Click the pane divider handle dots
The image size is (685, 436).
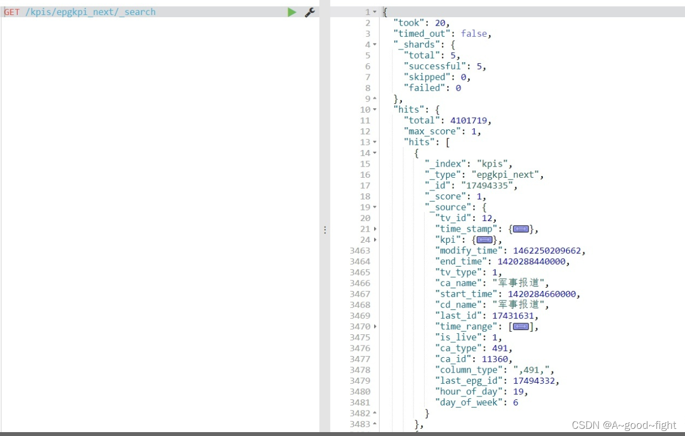(325, 229)
